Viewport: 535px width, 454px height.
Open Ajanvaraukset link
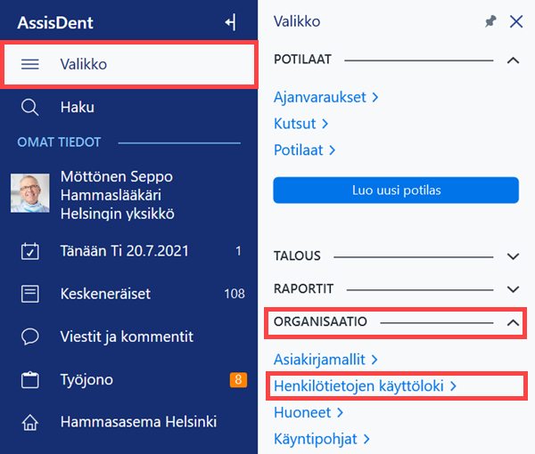pos(325,97)
